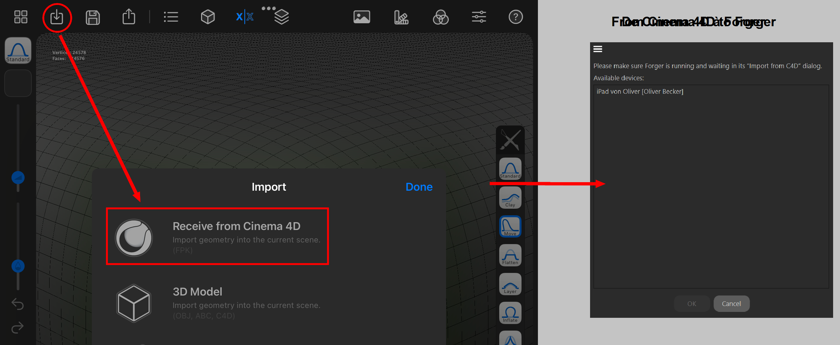Click the three-dot indicator above layers icon
The image size is (840, 345).
point(269,8)
